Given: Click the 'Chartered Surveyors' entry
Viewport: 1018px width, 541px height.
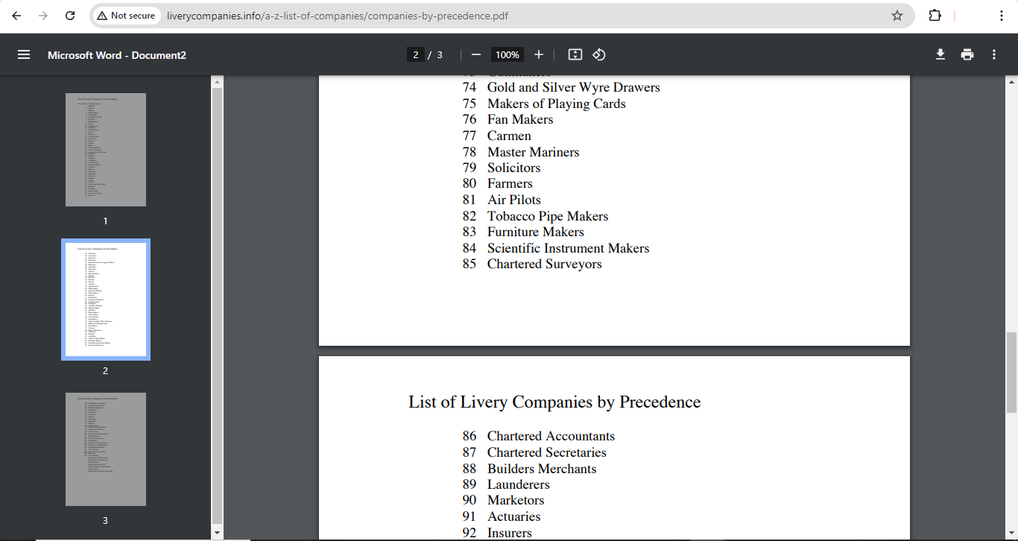Looking at the screenshot, I should [x=545, y=264].
